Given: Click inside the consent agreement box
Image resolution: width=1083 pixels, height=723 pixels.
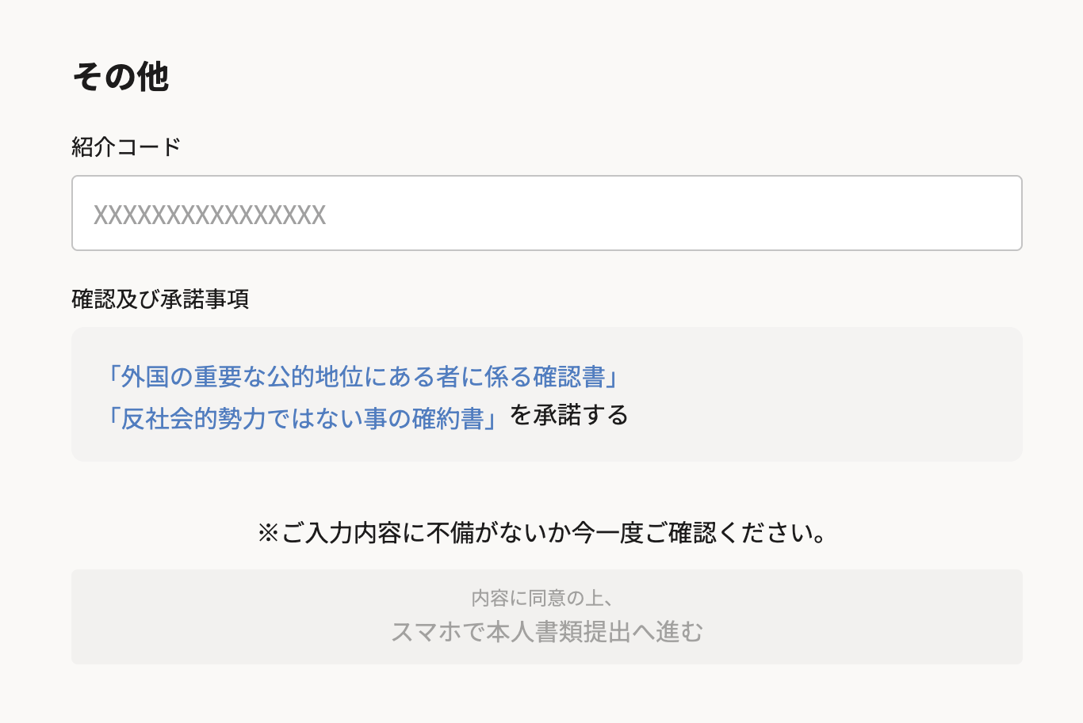Looking at the screenshot, I should pos(547,394).
